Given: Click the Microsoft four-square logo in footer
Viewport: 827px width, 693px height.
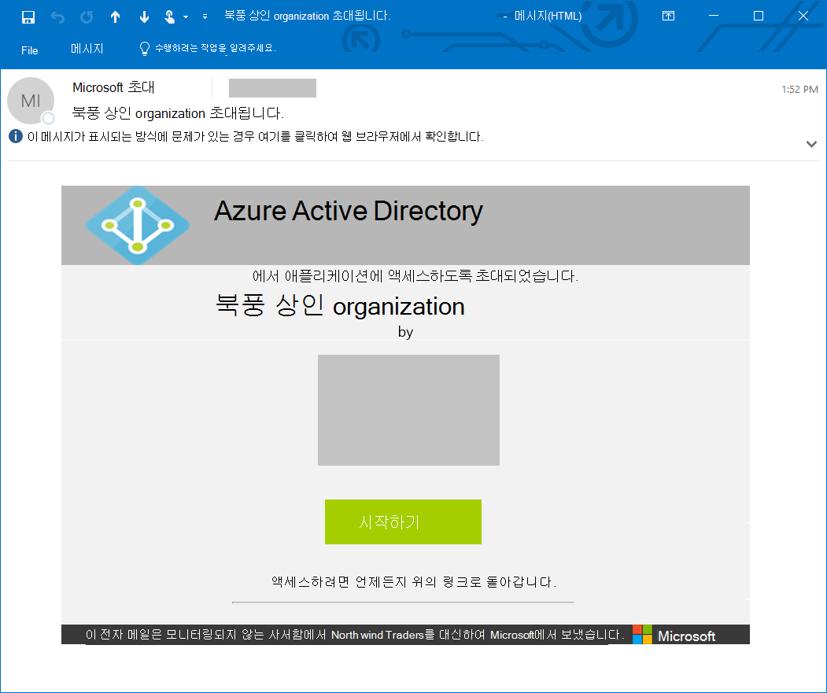Looking at the screenshot, I should pos(642,635).
